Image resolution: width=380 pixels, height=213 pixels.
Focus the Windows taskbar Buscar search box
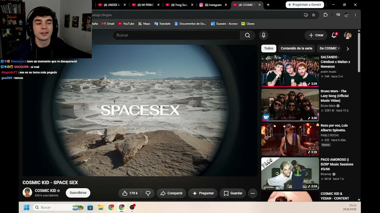pos(58,207)
